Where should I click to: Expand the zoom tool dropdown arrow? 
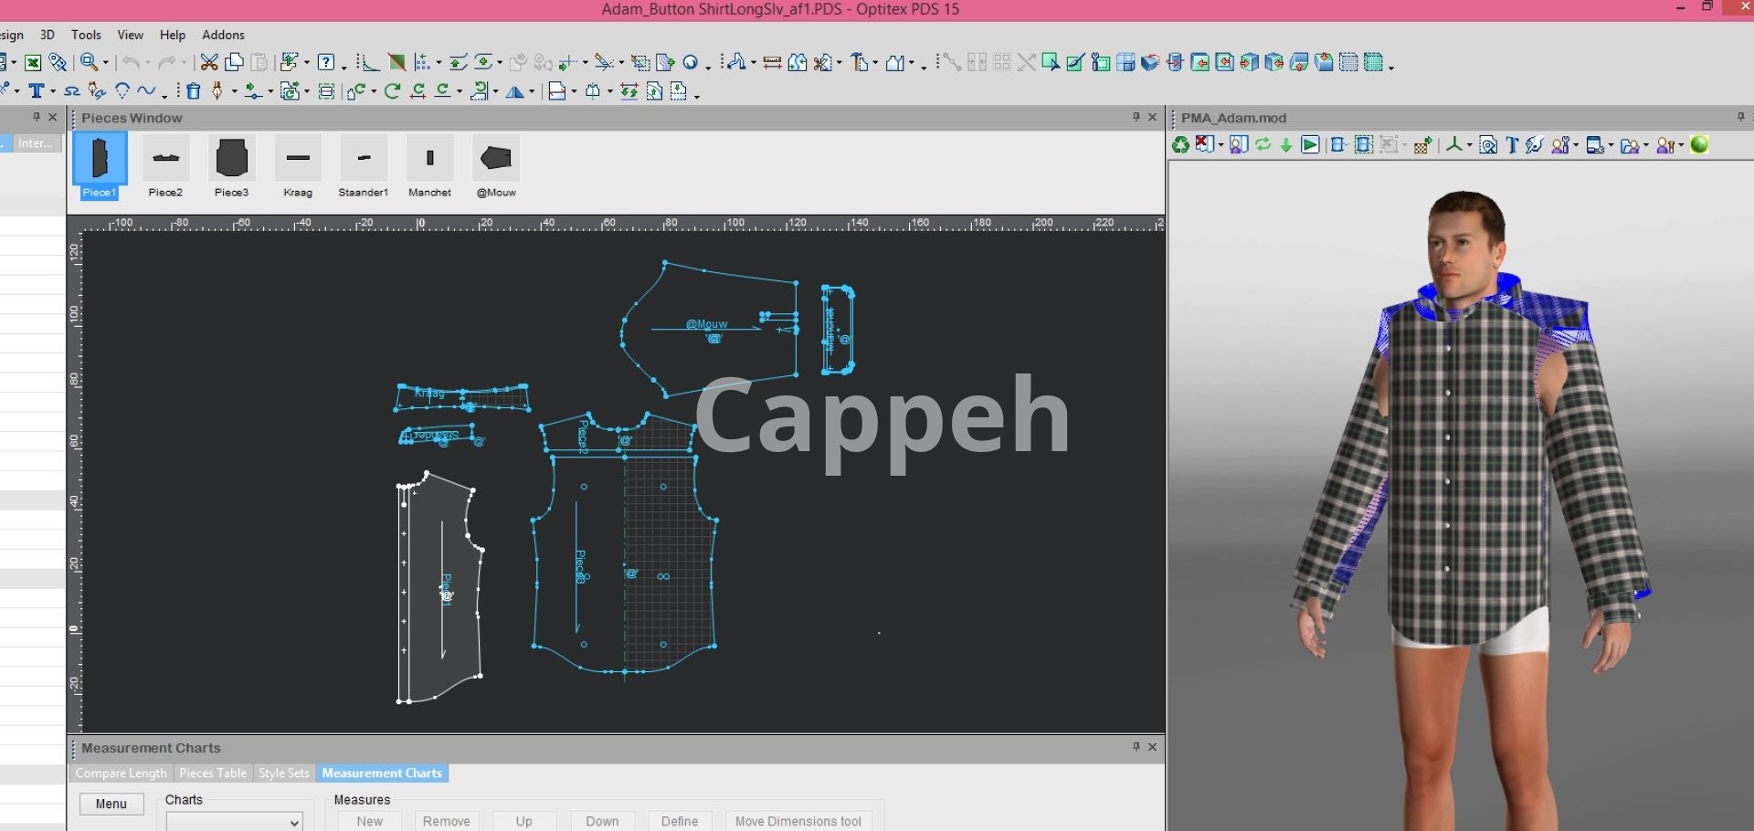coord(106,63)
